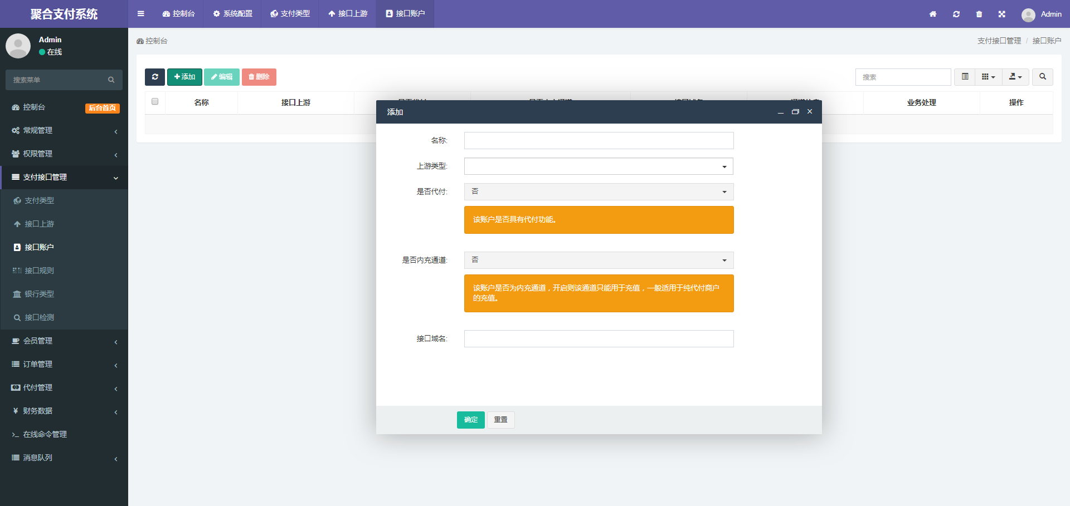
Task: Open the 上游类型 dropdown
Action: 599,166
